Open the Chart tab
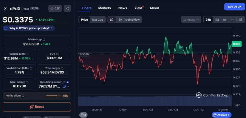Screen dimensions: 246x118 (x=86, y=8)
